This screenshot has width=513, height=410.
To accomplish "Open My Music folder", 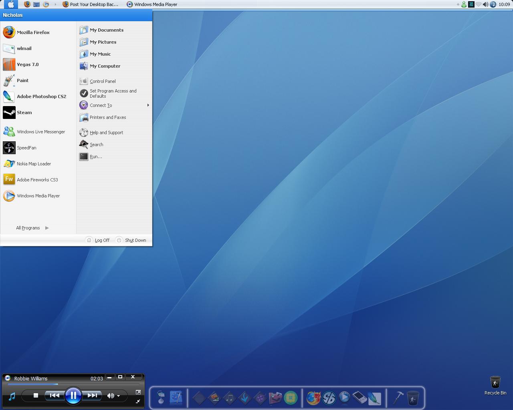I will point(114,54).
